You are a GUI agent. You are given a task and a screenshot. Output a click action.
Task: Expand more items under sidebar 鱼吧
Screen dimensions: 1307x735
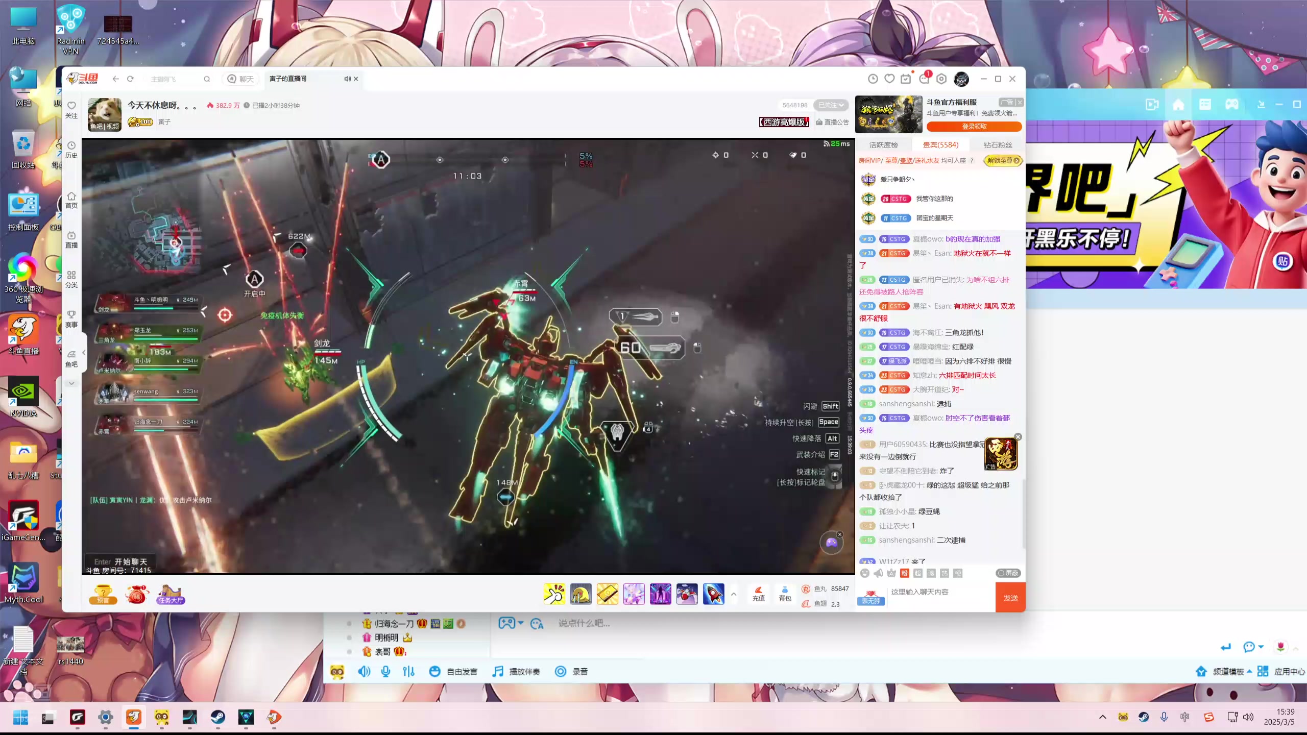pos(71,383)
